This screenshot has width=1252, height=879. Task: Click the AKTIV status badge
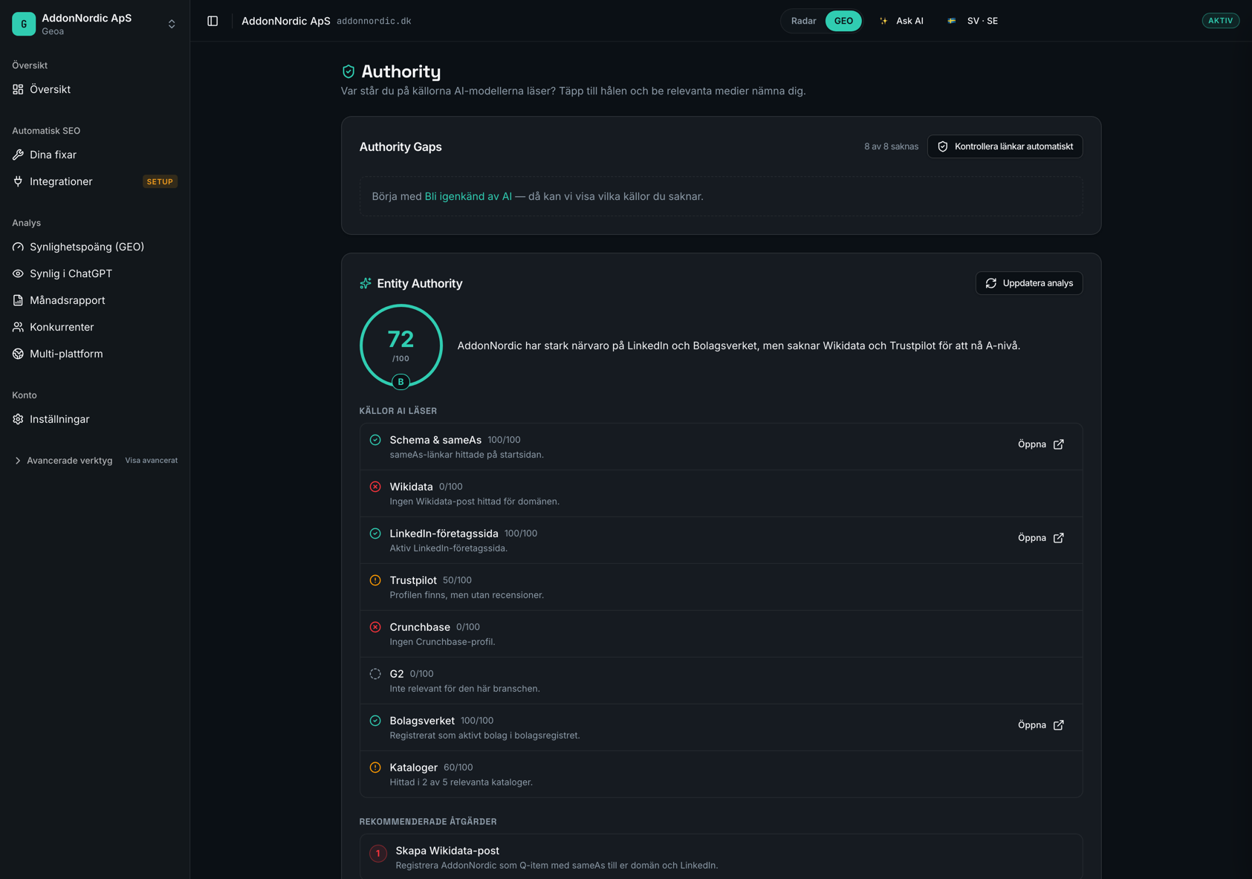[1220, 21]
